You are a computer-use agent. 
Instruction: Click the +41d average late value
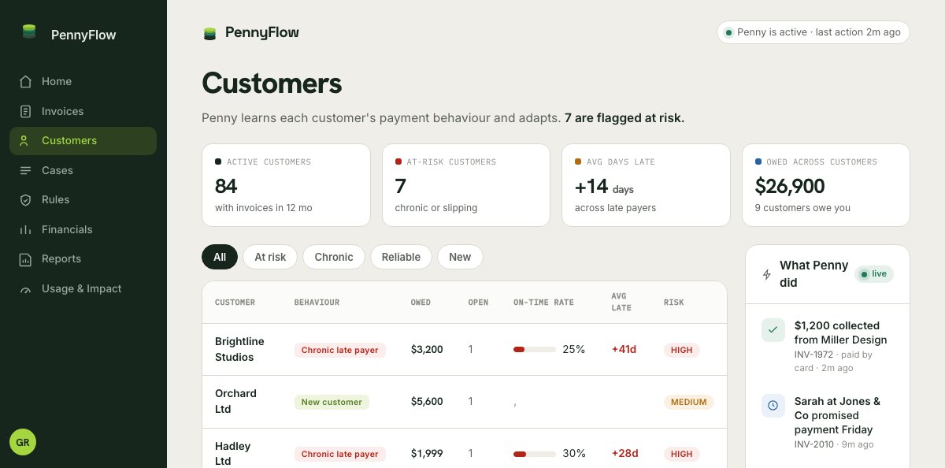[624, 349]
